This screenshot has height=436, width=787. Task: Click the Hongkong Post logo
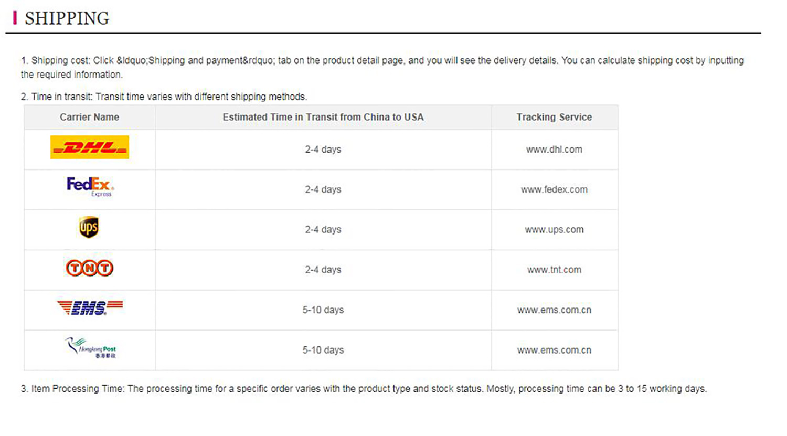pyautogui.click(x=91, y=348)
